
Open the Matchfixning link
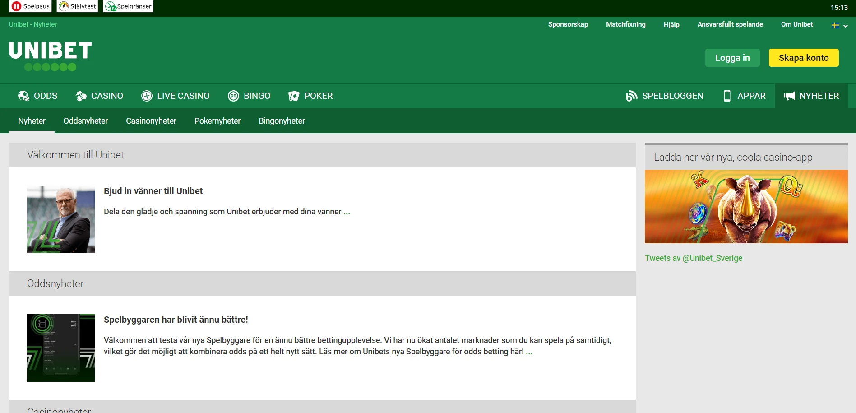(x=625, y=24)
